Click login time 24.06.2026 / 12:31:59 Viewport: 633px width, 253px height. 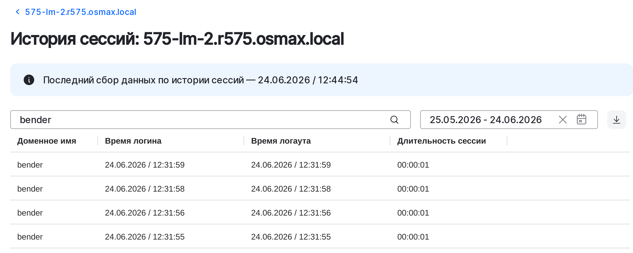(x=145, y=165)
